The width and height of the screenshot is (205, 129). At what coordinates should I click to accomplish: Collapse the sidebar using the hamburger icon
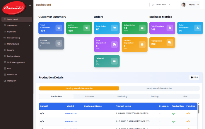point(29,5)
